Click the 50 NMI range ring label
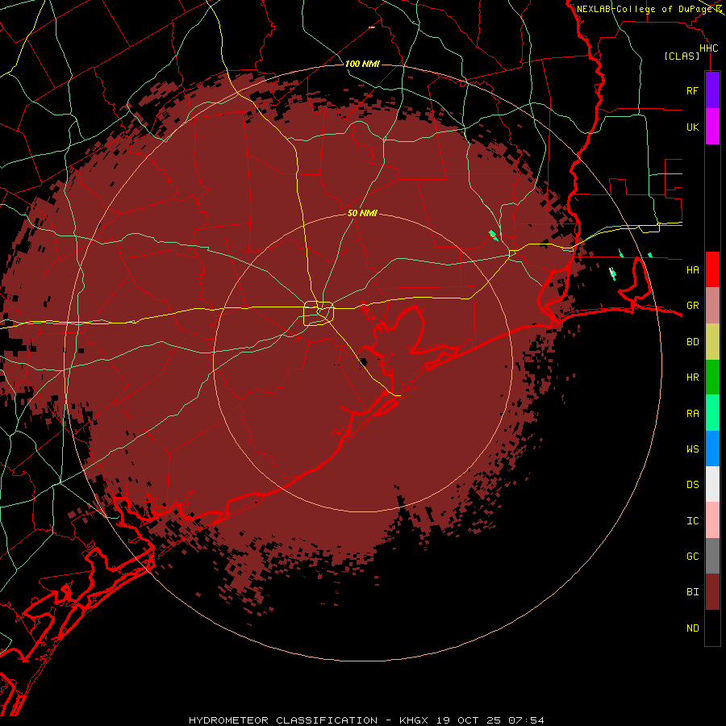The width and height of the screenshot is (726, 726). pos(362,213)
